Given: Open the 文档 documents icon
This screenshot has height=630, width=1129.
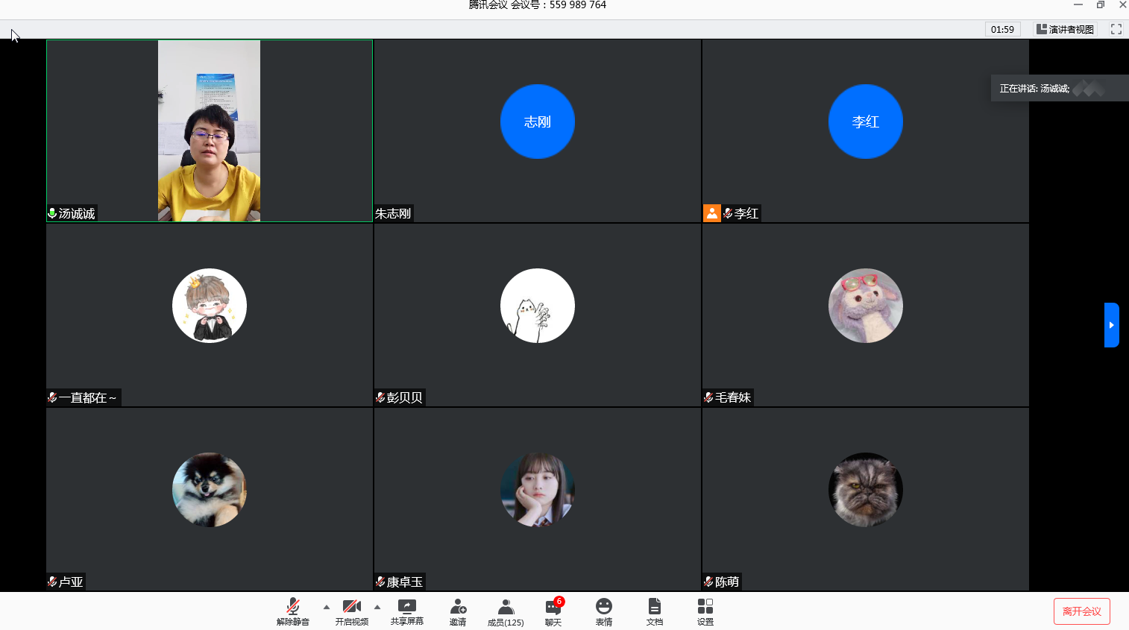Looking at the screenshot, I should pos(654,611).
